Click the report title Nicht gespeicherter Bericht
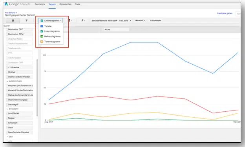 click(x=20, y=15)
